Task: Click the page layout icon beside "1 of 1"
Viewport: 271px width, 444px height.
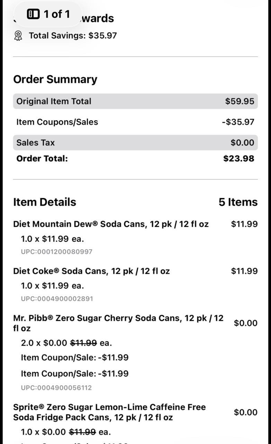Action: click(33, 14)
